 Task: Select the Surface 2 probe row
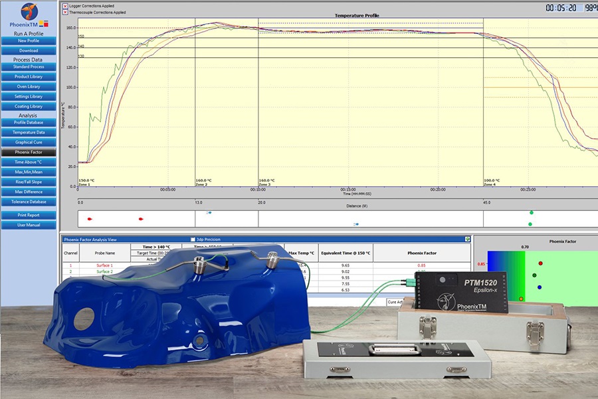coord(104,271)
